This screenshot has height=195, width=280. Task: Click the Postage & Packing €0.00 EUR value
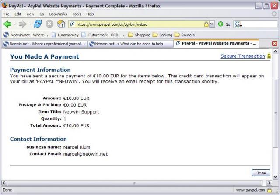(x=75, y=105)
